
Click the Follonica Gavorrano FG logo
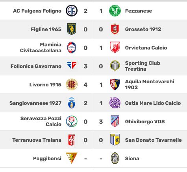click(72, 66)
